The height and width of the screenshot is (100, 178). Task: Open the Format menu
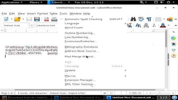click(43, 14)
